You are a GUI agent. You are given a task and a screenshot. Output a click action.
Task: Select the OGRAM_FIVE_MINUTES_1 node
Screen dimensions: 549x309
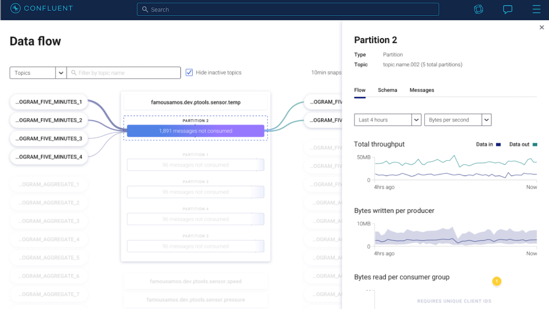pyautogui.click(x=48, y=102)
